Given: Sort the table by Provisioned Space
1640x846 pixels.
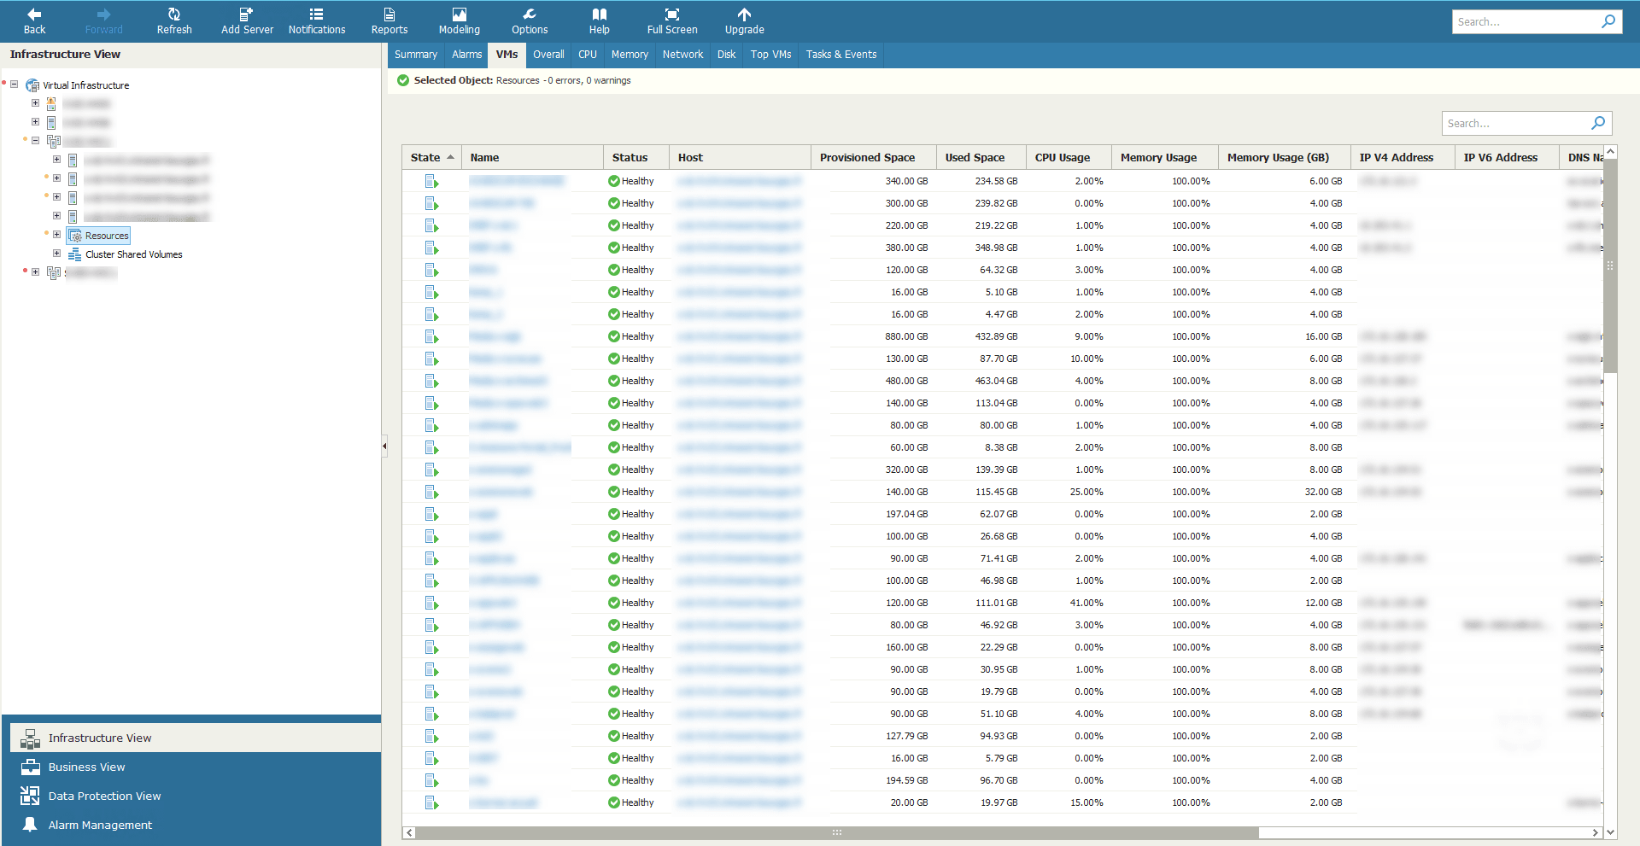Looking at the screenshot, I should [874, 157].
